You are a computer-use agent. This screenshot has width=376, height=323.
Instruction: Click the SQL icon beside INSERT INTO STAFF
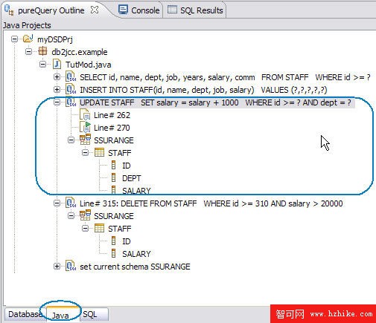(71, 90)
